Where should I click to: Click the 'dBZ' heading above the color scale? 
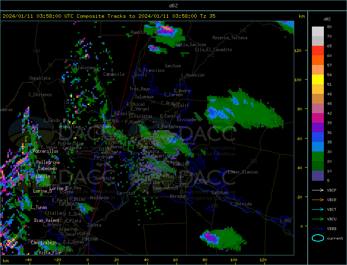(x=327, y=19)
